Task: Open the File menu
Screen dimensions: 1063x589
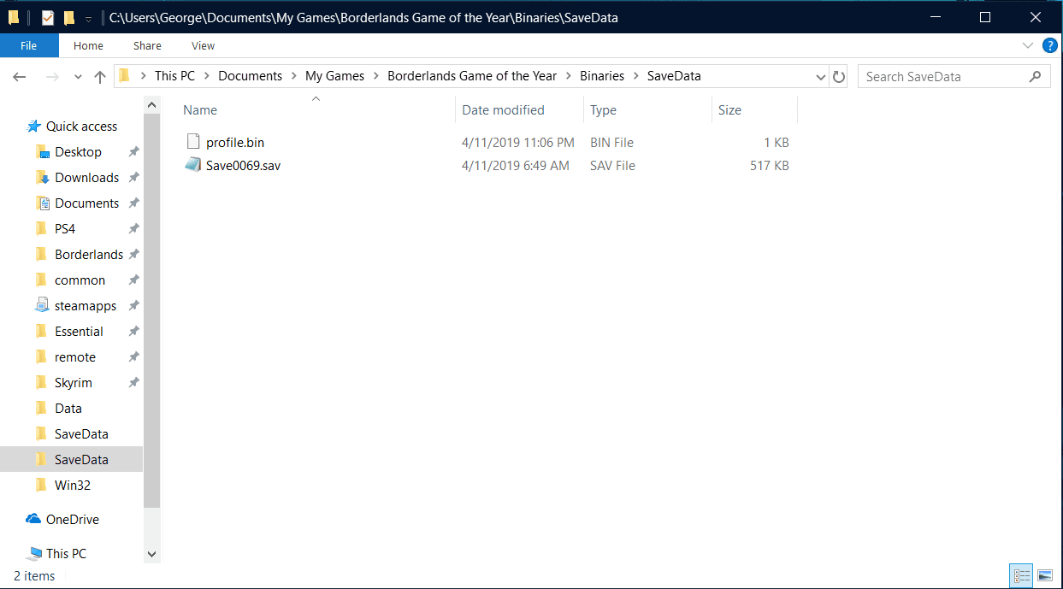Action: point(29,45)
